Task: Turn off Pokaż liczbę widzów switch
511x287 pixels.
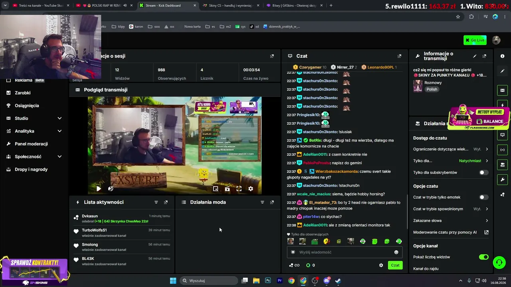Action: pos(483,257)
